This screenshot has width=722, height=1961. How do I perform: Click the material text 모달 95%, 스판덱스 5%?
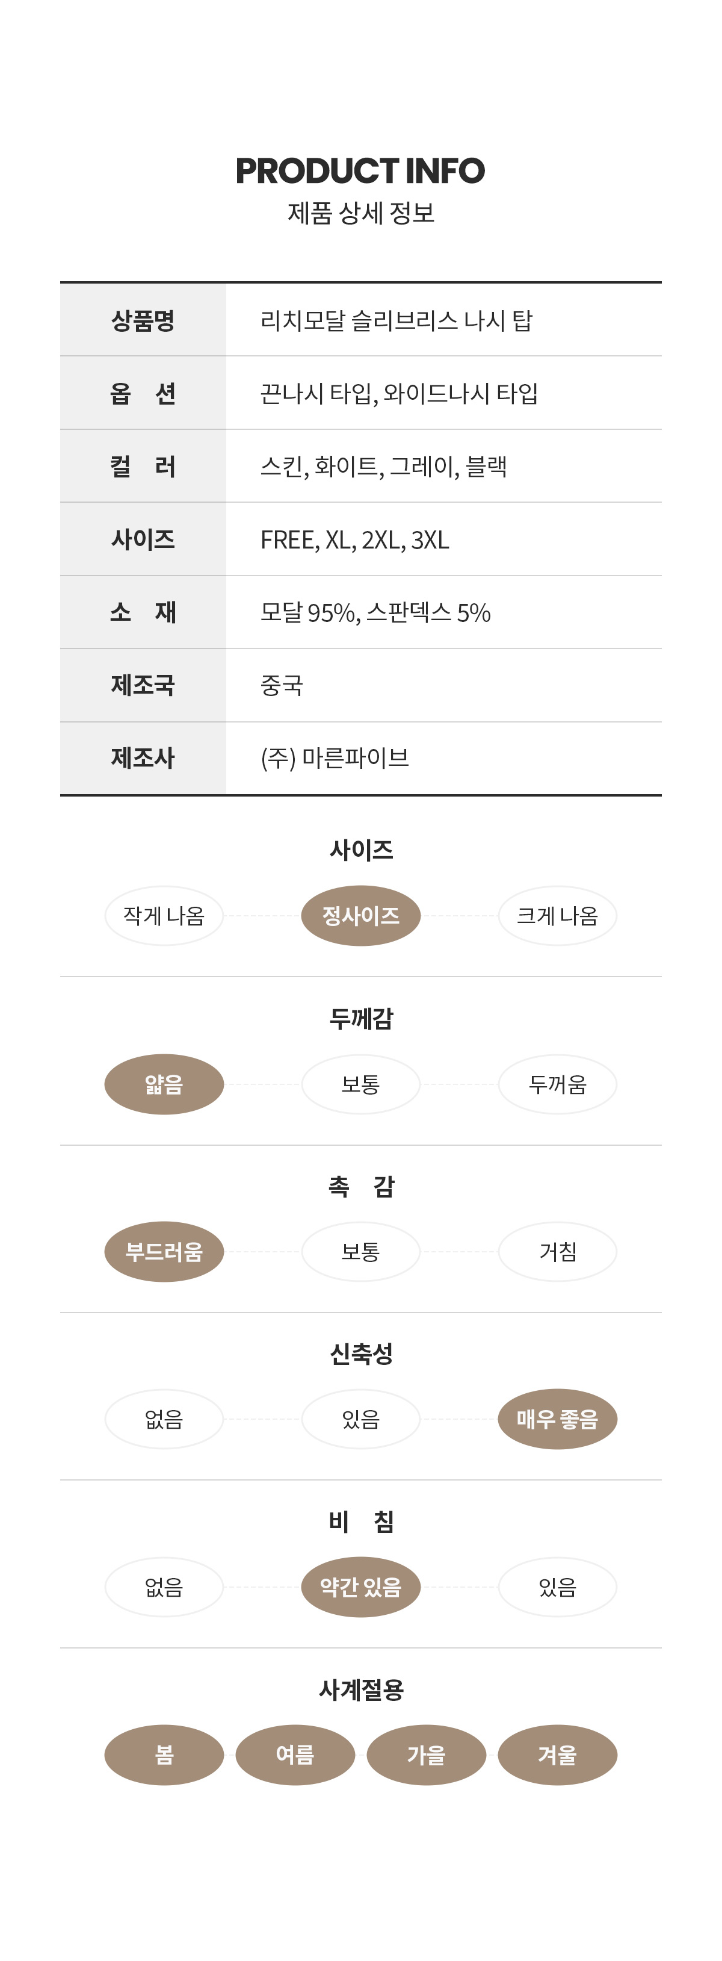tap(375, 612)
